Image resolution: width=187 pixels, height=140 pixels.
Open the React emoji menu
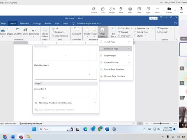(130, 10)
